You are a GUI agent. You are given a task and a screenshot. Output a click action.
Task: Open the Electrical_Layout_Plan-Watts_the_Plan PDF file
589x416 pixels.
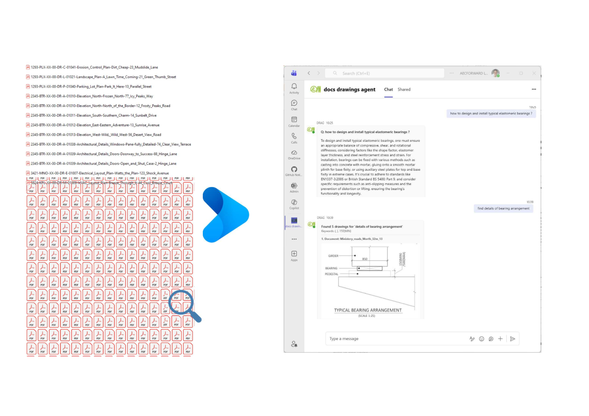tap(97, 173)
